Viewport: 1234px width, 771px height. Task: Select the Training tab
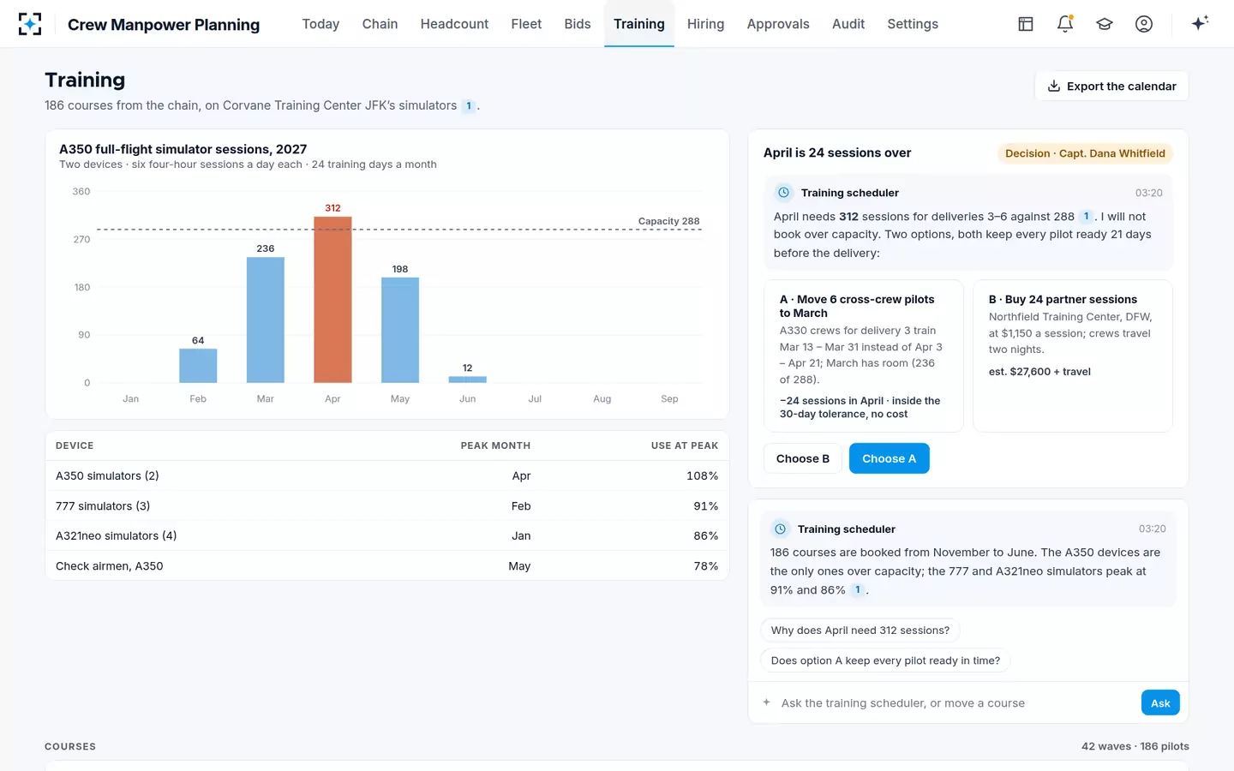(x=639, y=24)
